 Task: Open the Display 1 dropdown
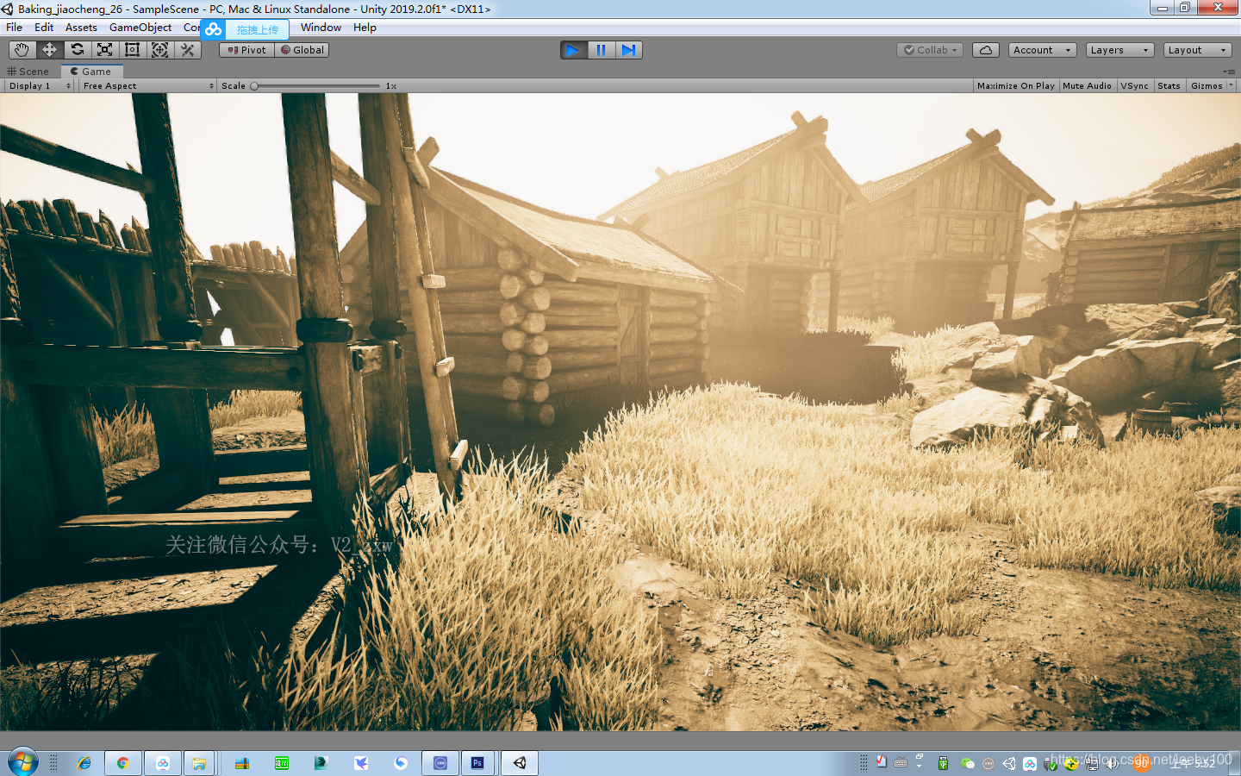point(40,86)
